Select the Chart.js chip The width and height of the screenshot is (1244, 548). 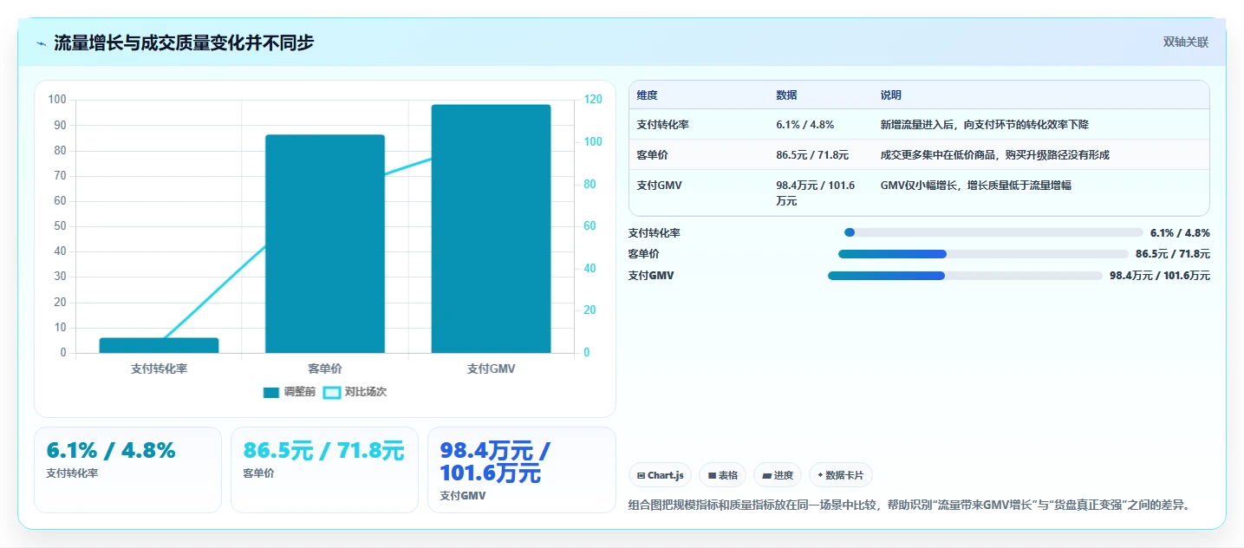[x=660, y=475]
